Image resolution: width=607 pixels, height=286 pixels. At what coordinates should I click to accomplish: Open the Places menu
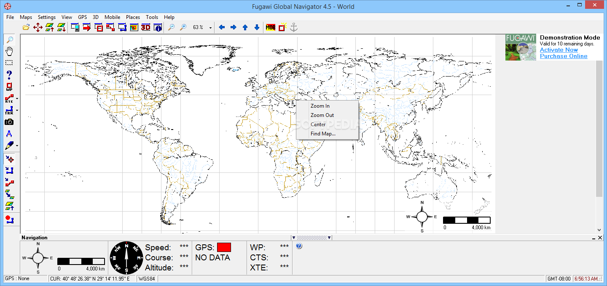[x=133, y=17]
